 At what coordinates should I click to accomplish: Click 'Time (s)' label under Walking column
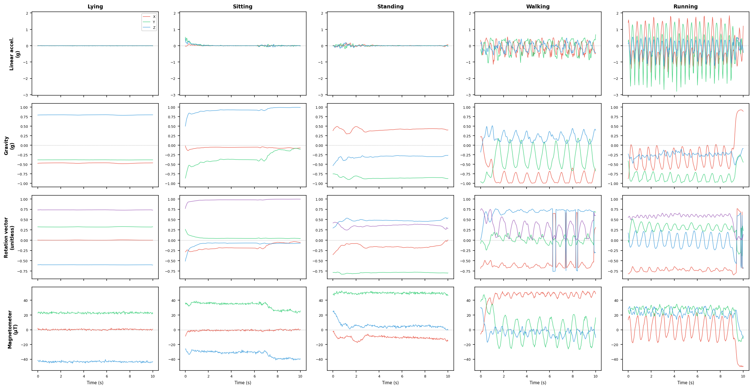click(x=538, y=383)
